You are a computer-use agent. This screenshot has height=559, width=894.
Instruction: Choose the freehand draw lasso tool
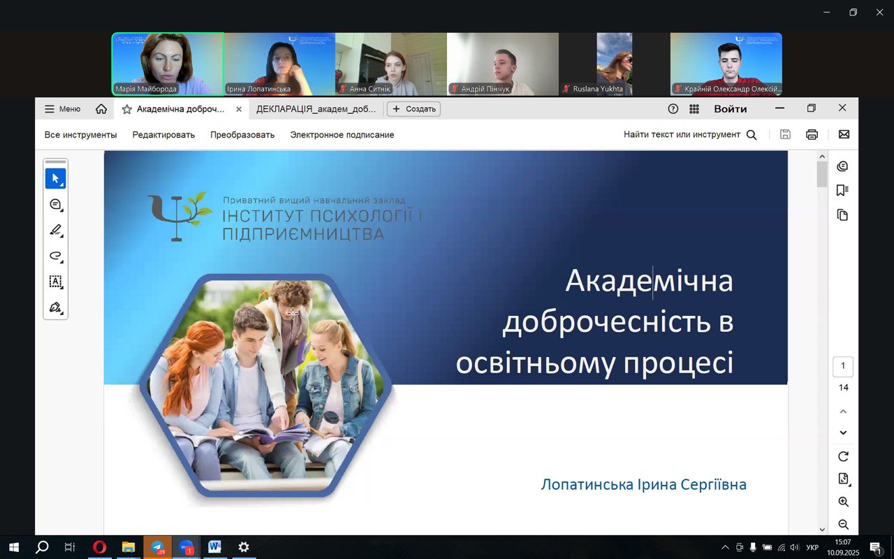coord(55,256)
